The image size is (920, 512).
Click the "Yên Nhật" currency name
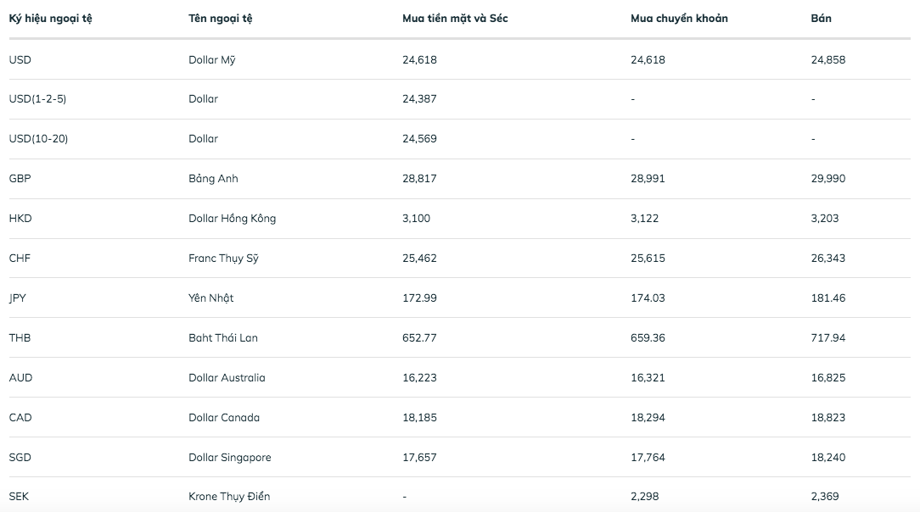(x=210, y=298)
